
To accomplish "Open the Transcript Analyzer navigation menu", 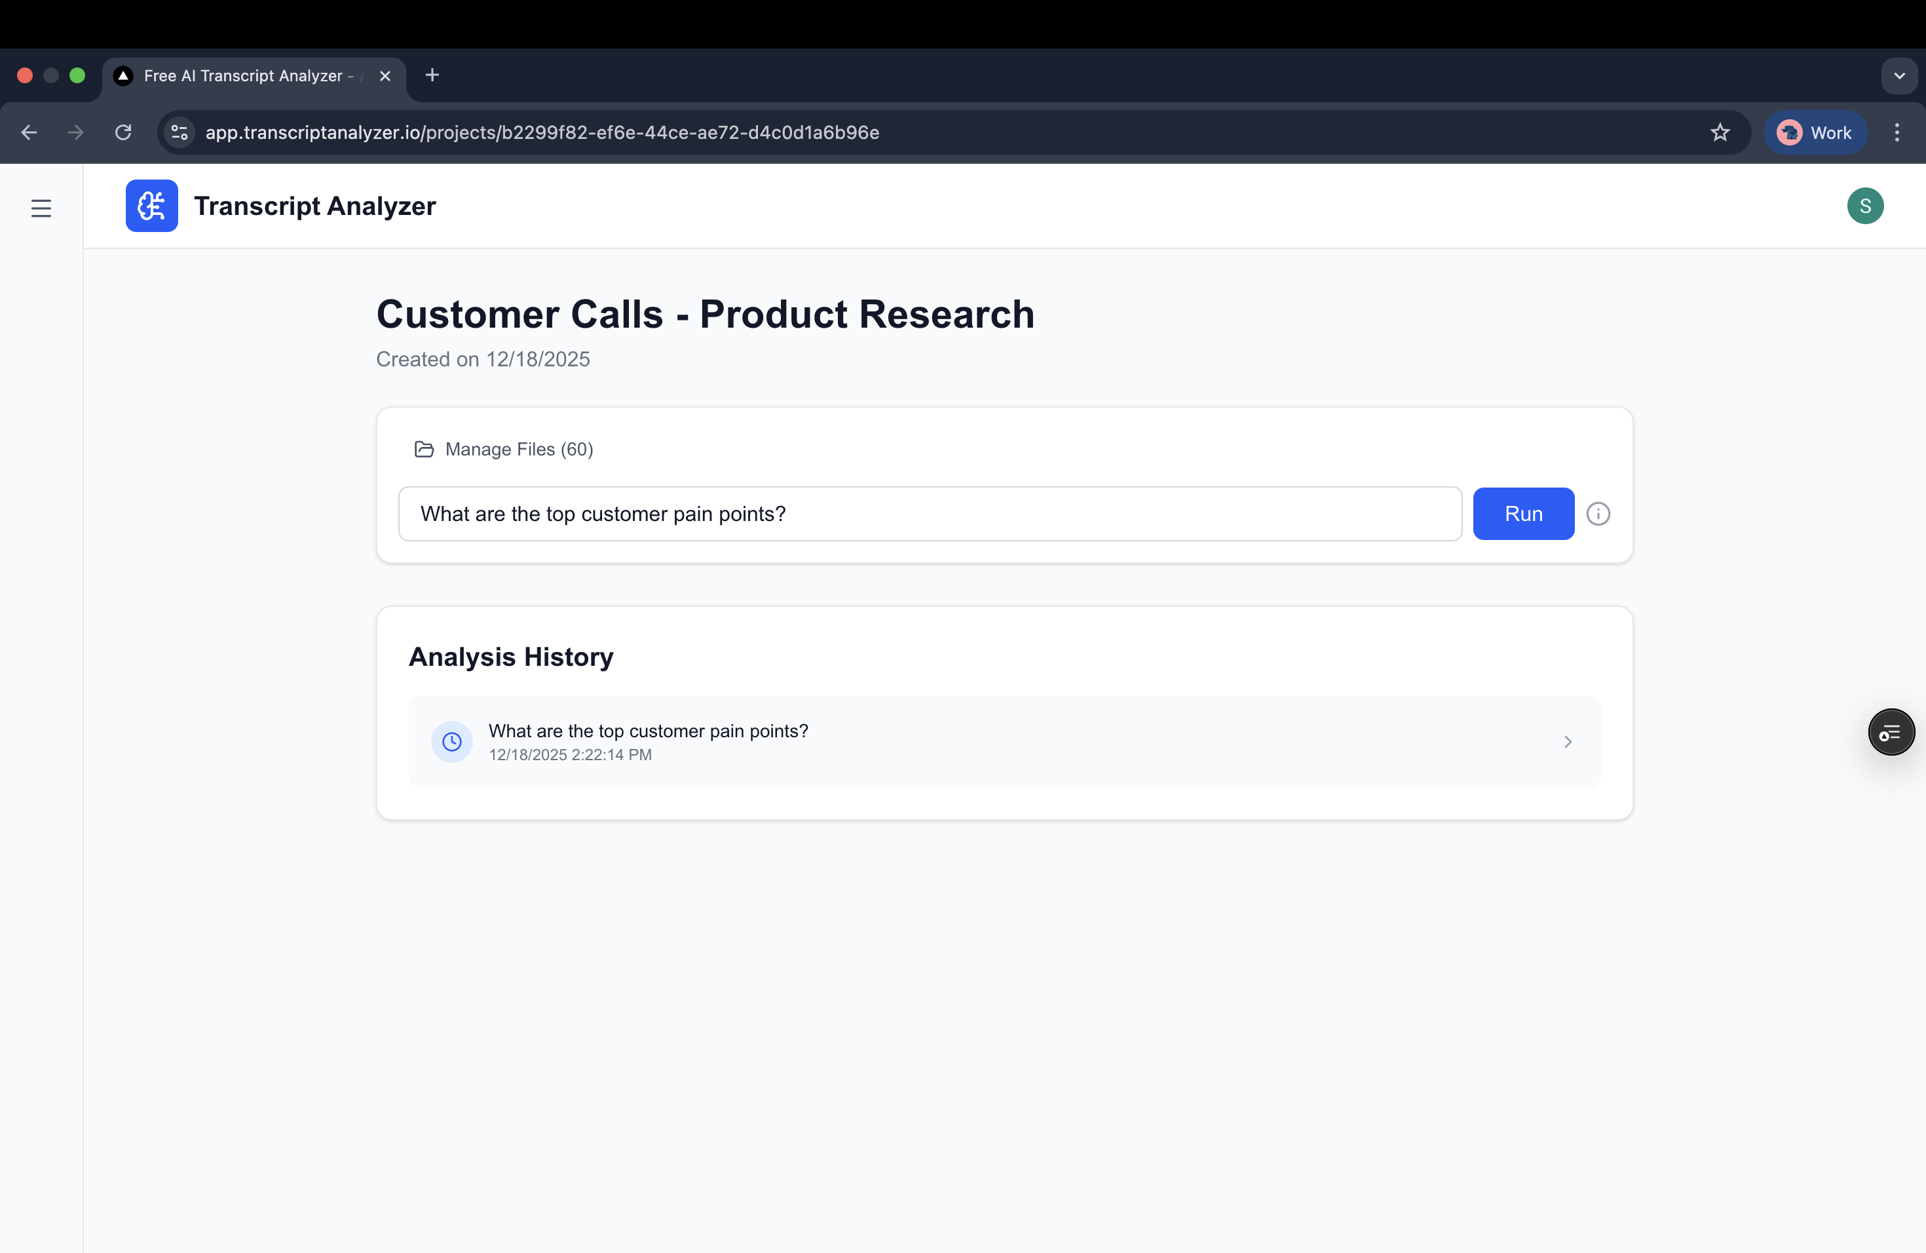I will [41, 207].
